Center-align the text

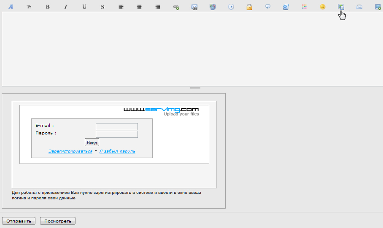click(x=139, y=7)
